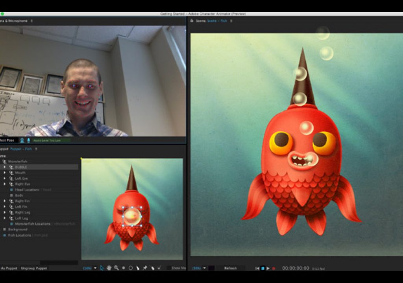Select the pushpin Fixed handle tool
Screen dimensions: 403x283
(145, 268)
